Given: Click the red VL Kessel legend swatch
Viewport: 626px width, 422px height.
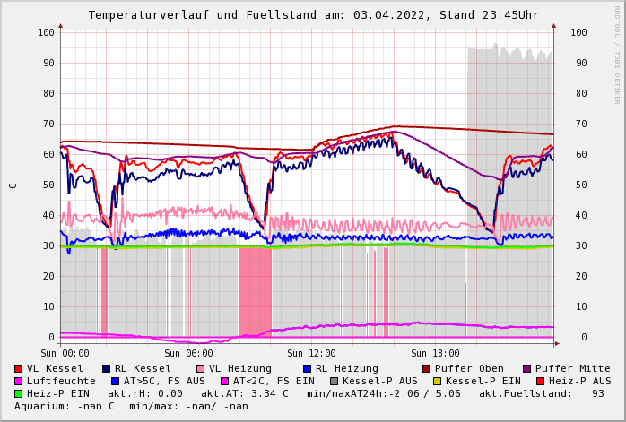Looking at the screenshot, I should pos(19,369).
